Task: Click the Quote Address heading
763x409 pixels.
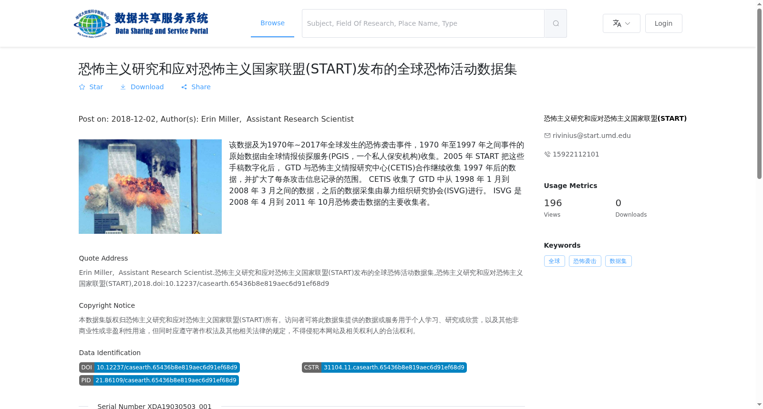Action: click(103, 258)
